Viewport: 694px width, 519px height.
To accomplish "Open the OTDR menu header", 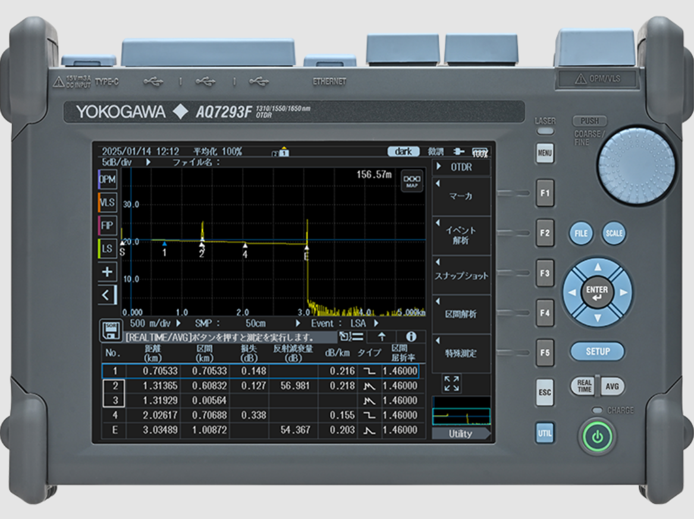I will click(461, 167).
